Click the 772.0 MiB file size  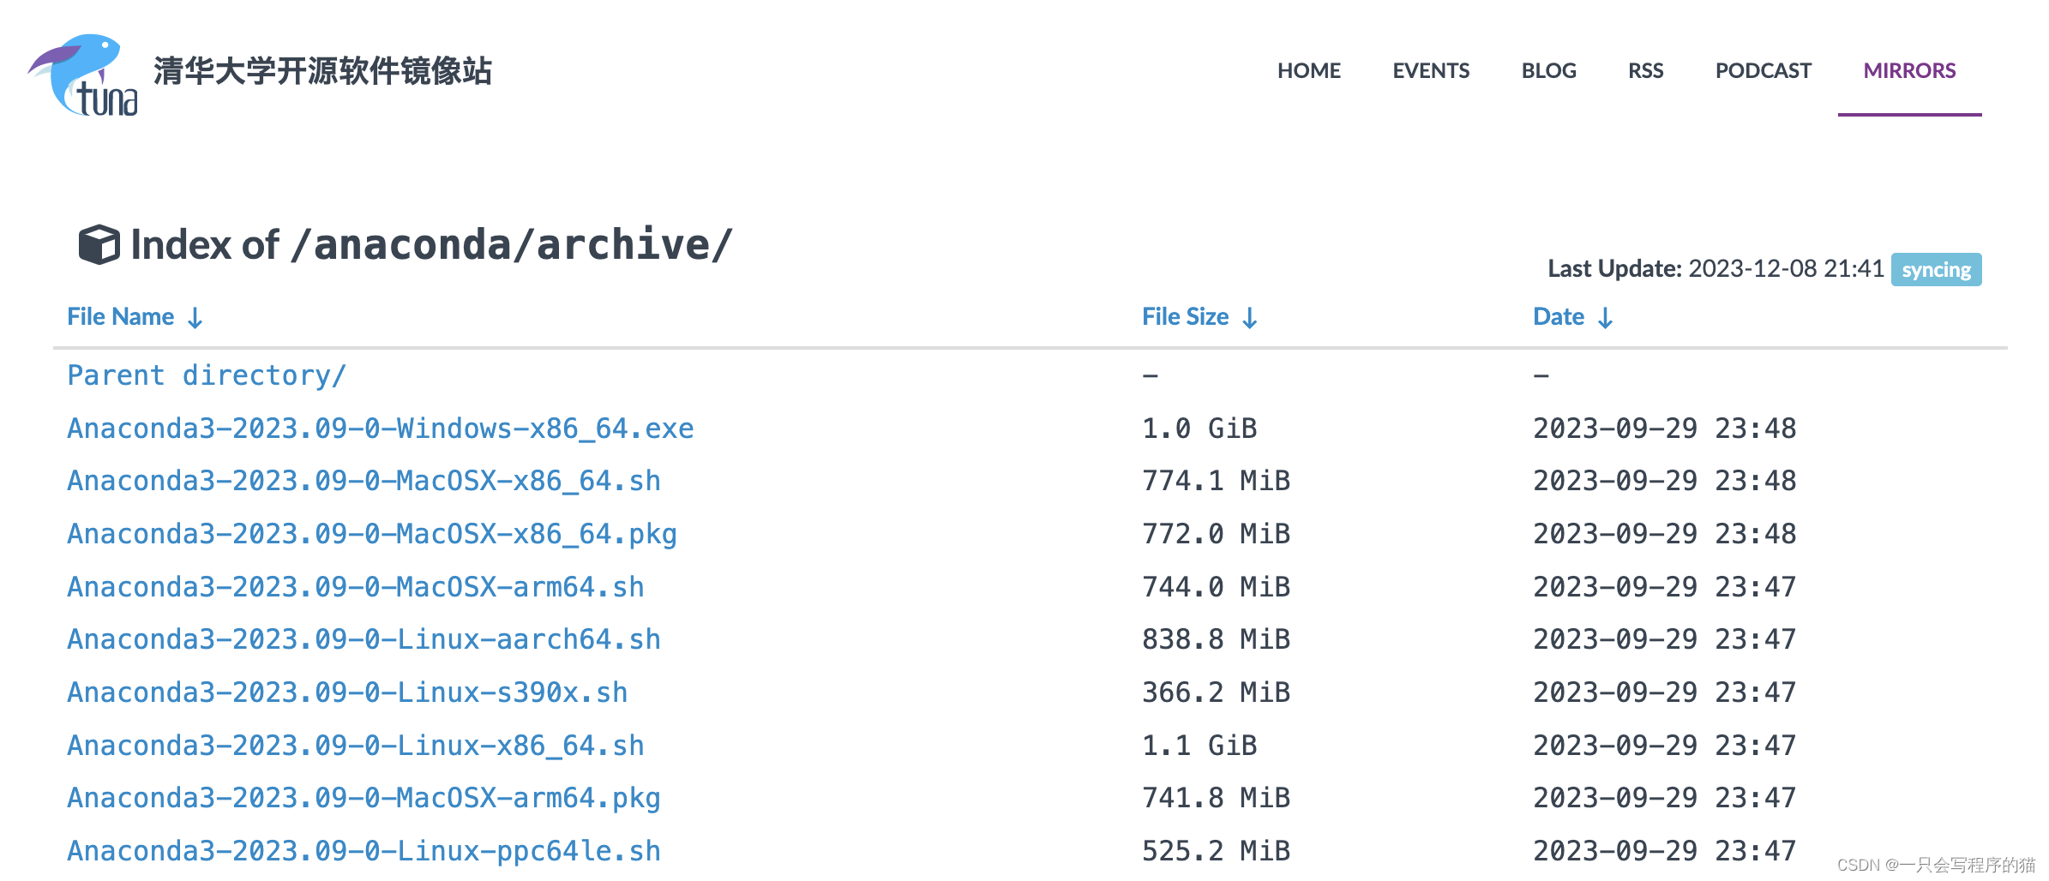click(1216, 534)
